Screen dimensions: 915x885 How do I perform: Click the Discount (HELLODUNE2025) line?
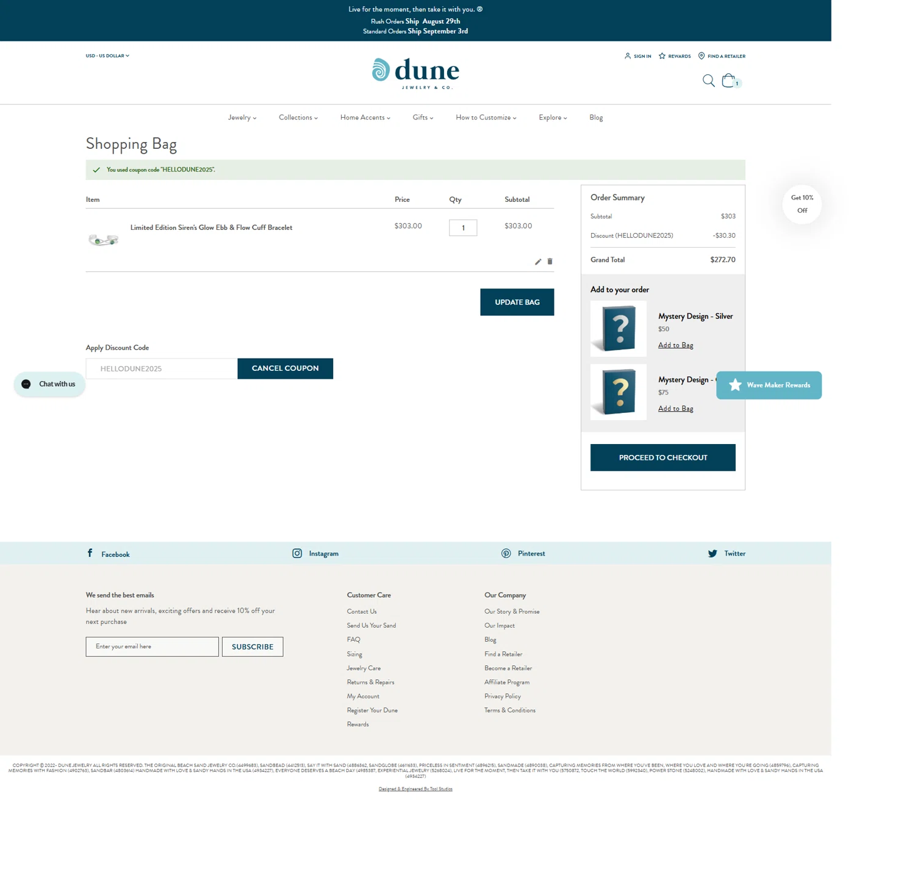662,235
